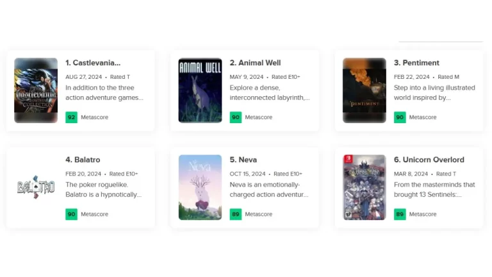Click Neva's 89 Metascore badge
The image size is (492, 277).
pos(236,214)
